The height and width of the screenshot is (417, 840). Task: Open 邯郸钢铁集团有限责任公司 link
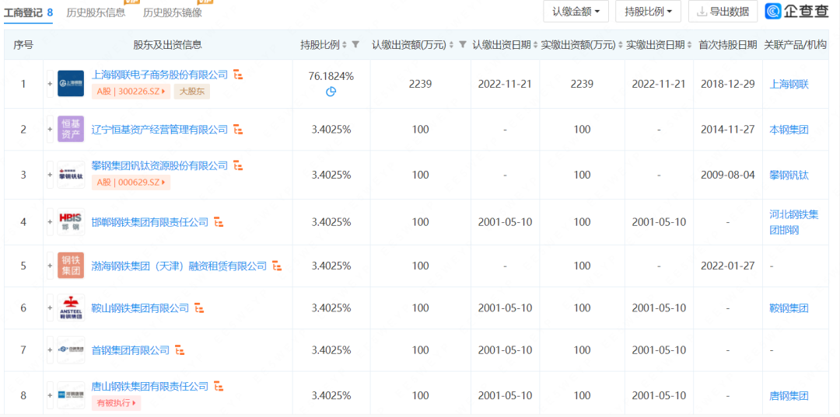[151, 222]
